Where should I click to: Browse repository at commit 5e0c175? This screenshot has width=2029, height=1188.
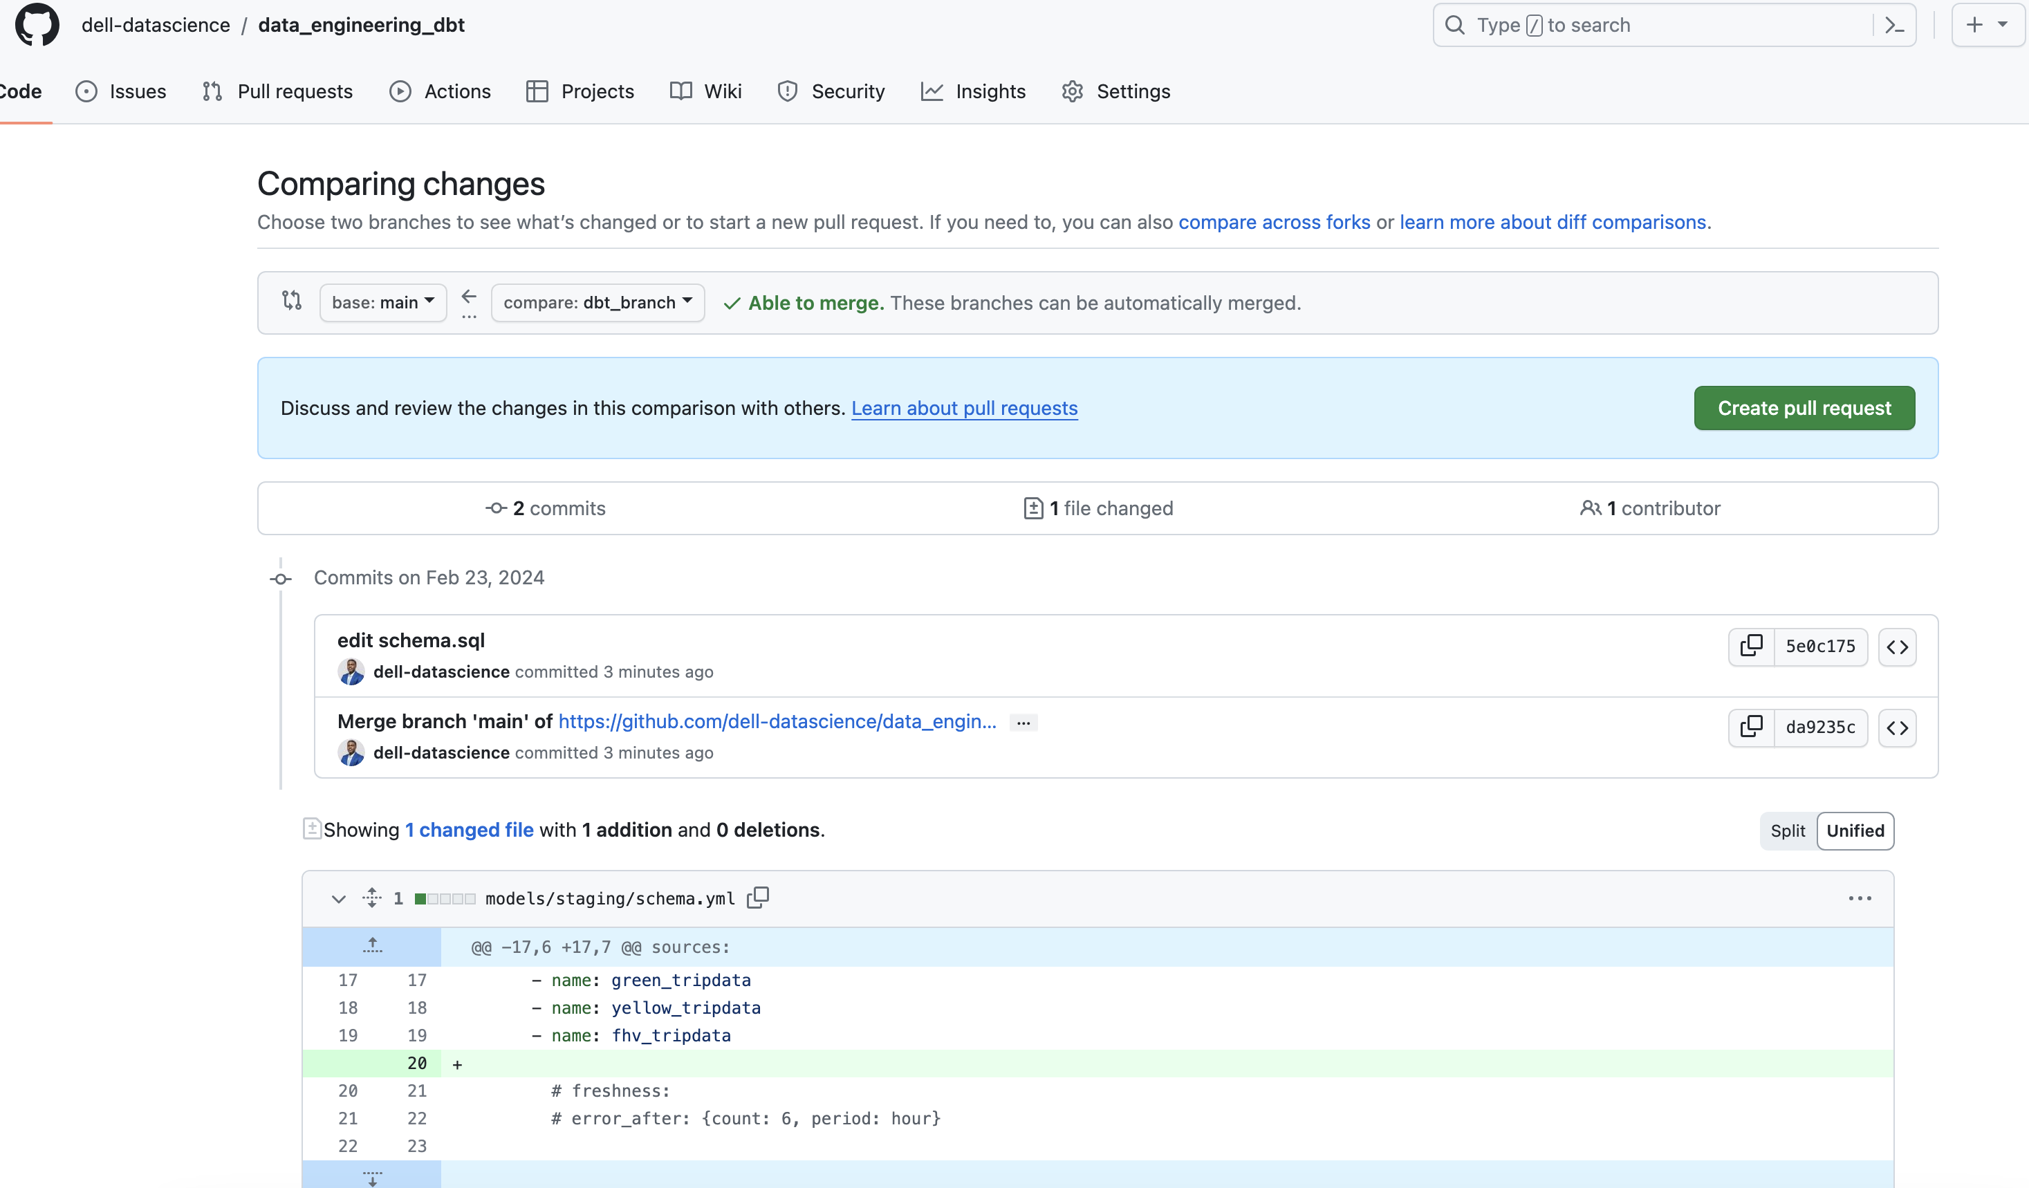(x=1897, y=647)
